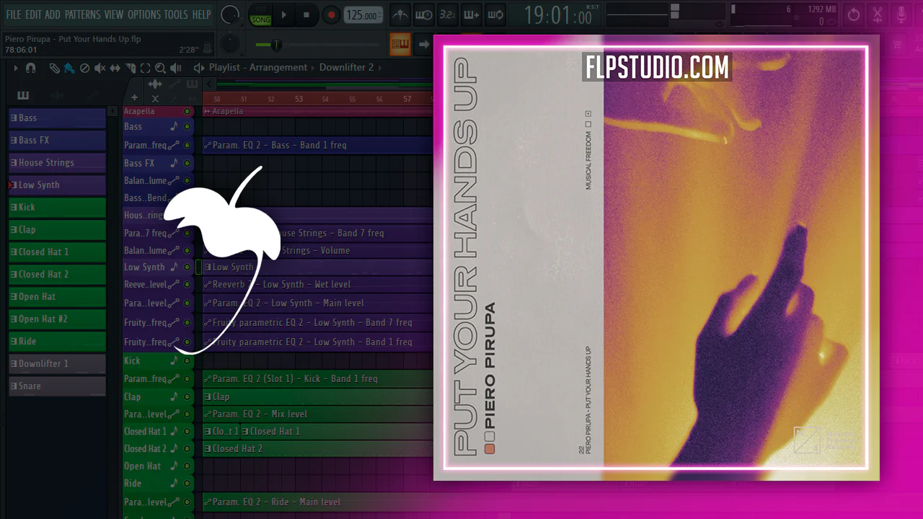Viewport: 923px width, 519px height.
Task: Click the 125.000 tempo field
Action: click(363, 15)
